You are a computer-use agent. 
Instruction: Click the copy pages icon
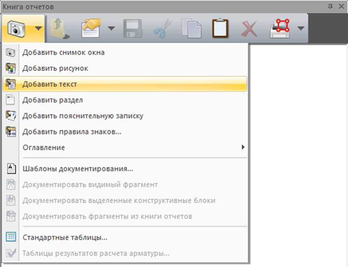click(x=192, y=28)
